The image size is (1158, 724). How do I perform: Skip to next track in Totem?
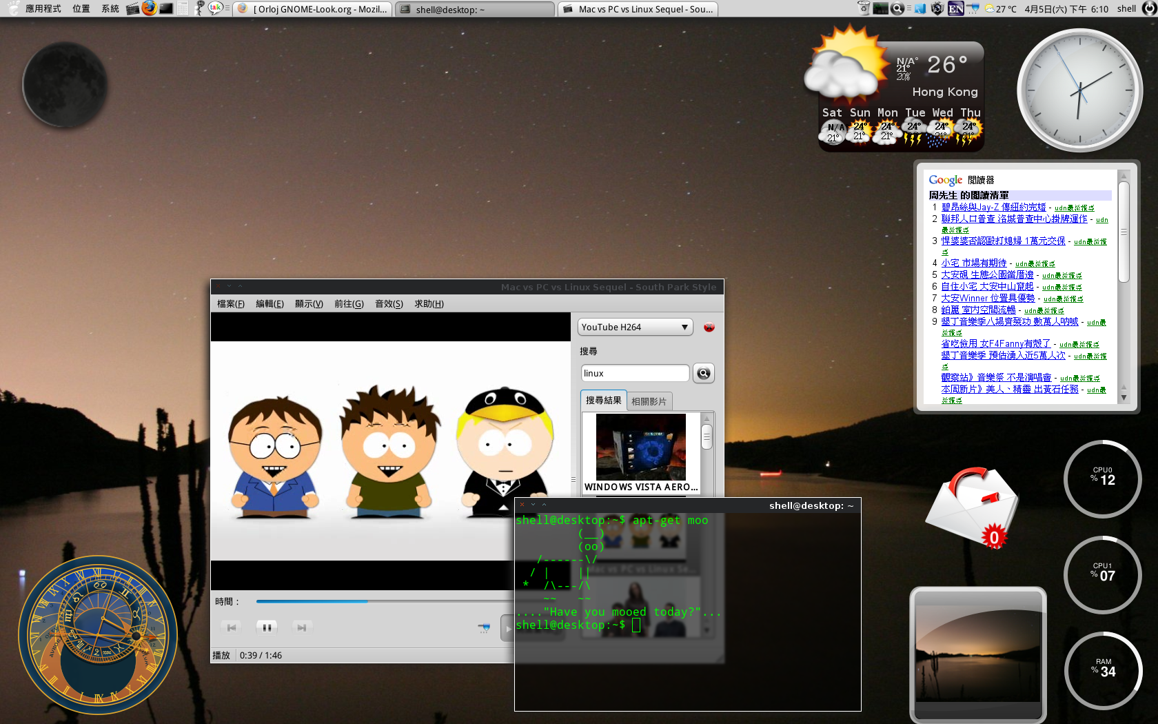pyautogui.click(x=301, y=627)
